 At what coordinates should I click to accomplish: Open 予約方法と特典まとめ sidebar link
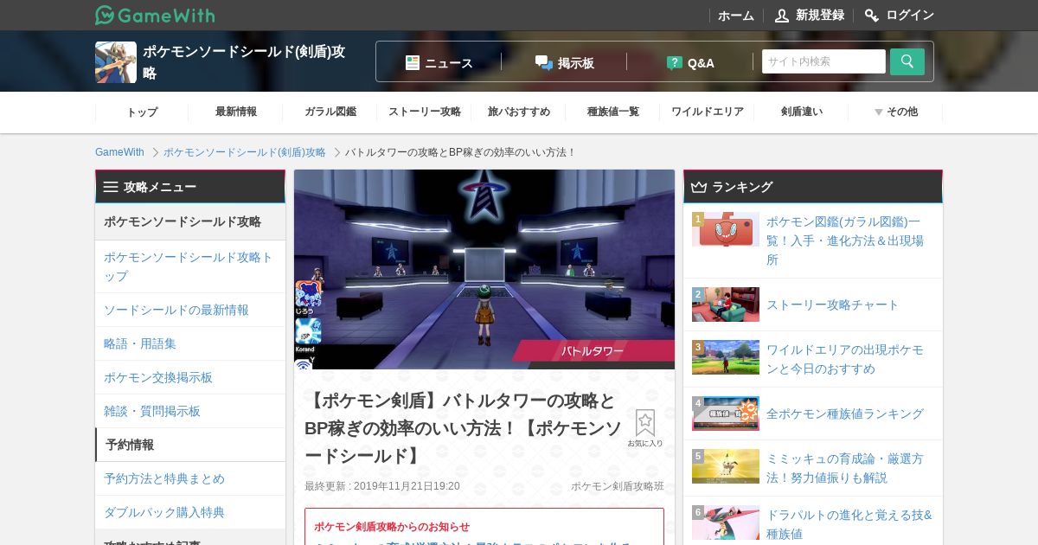click(x=190, y=478)
